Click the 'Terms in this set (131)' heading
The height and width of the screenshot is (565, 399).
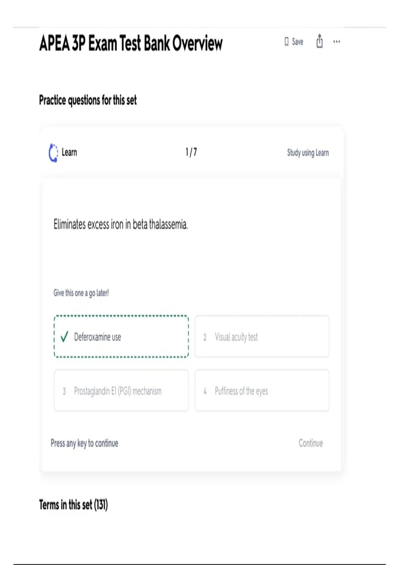tap(73, 505)
